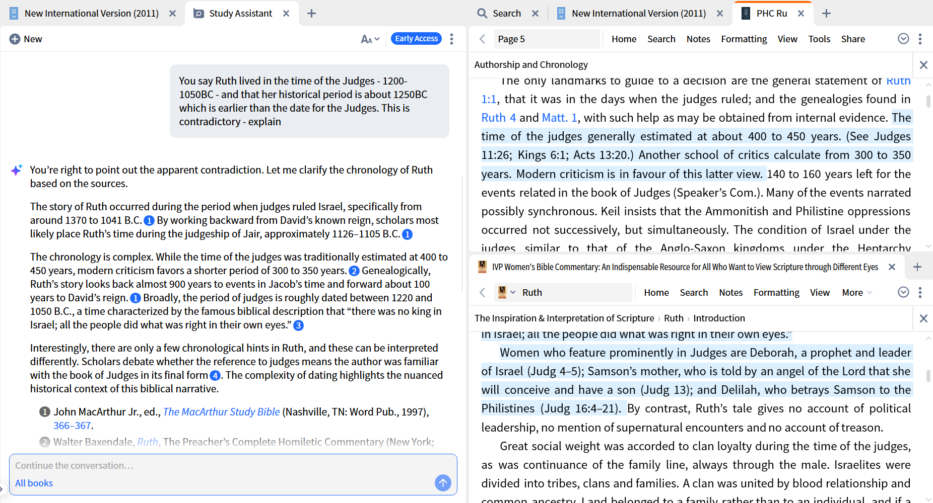This screenshot has width=933, height=503.
Task: Go back using the IVP panel chevron
Action: pyautogui.click(x=482, y=292)
